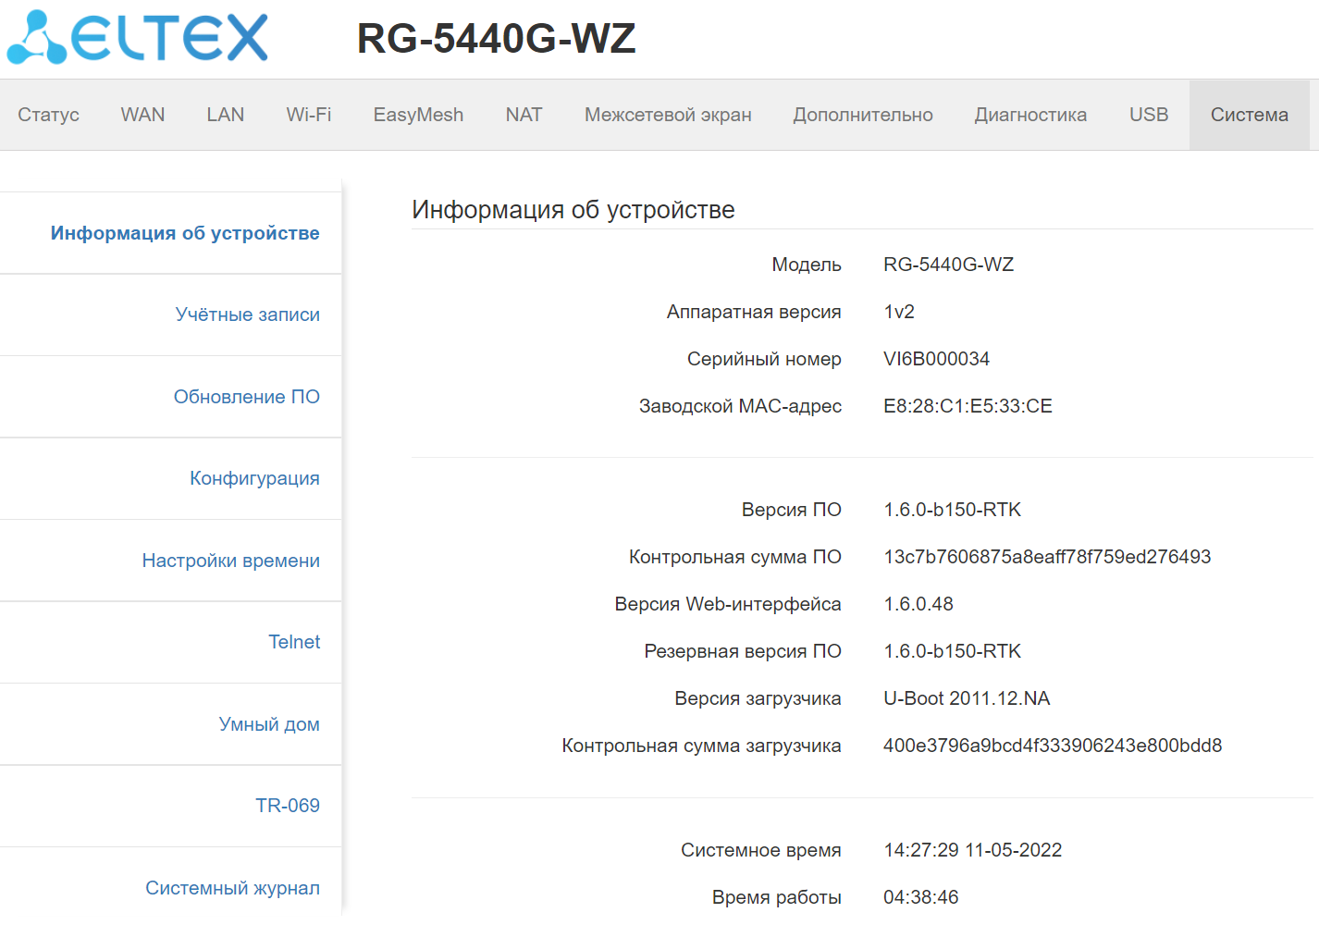
Task: Click serial number VI6B000034
Action: click(x=936, y=359)
